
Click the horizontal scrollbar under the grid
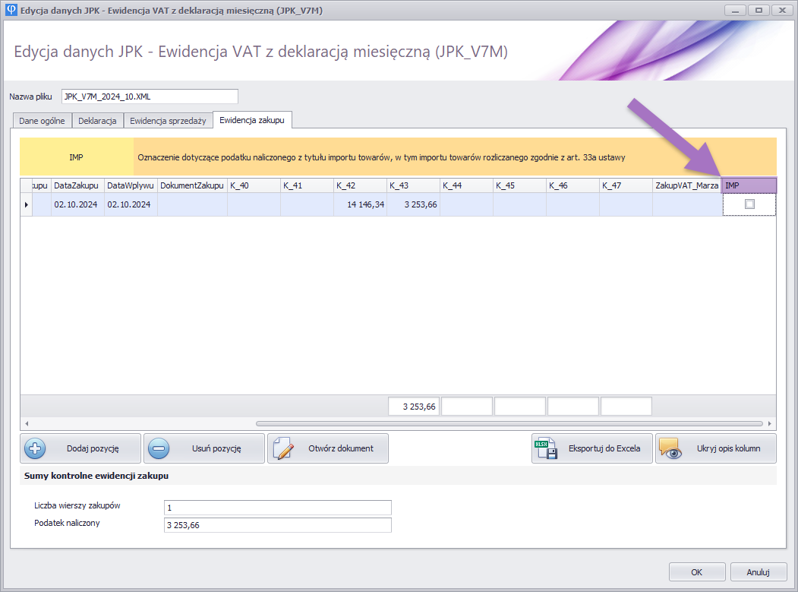[509, 423]
